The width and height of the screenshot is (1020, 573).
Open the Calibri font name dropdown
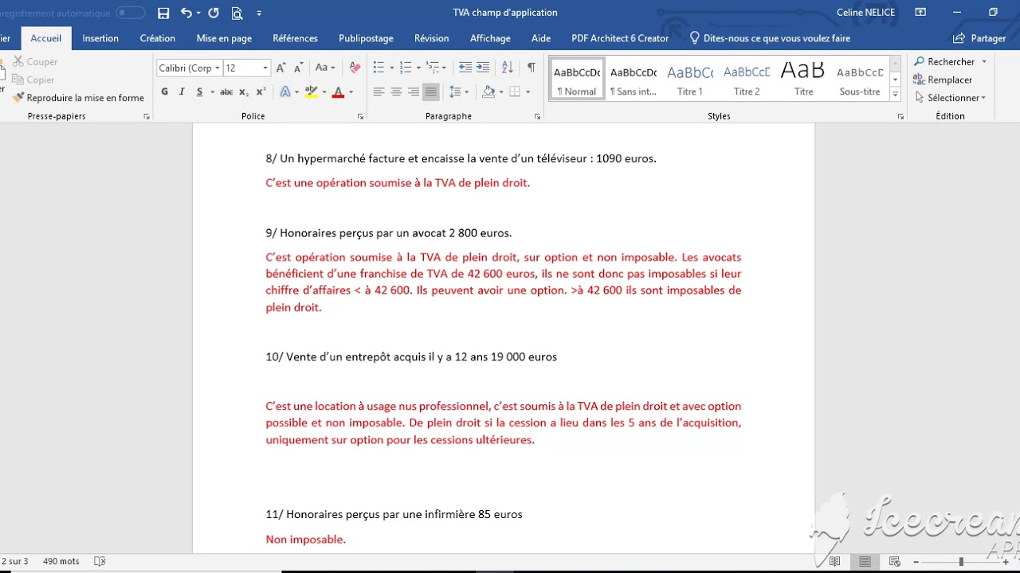(217, 68)
